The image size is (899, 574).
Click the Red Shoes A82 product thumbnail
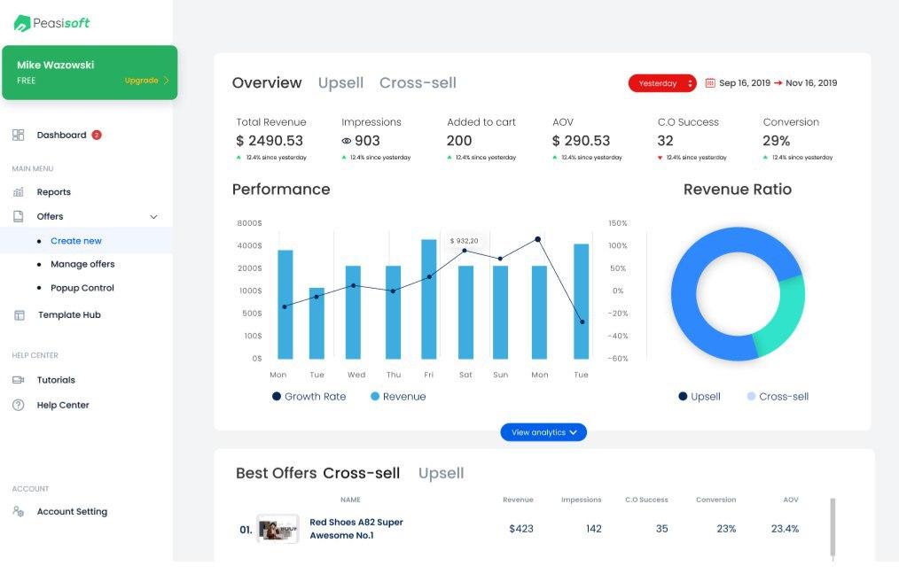(278, 529)
